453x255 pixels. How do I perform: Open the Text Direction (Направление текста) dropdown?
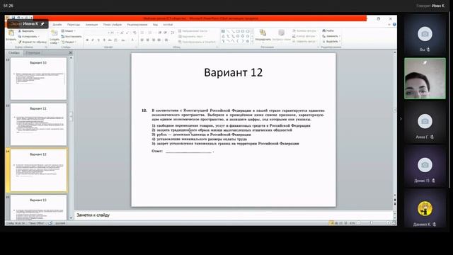[194, 31]
